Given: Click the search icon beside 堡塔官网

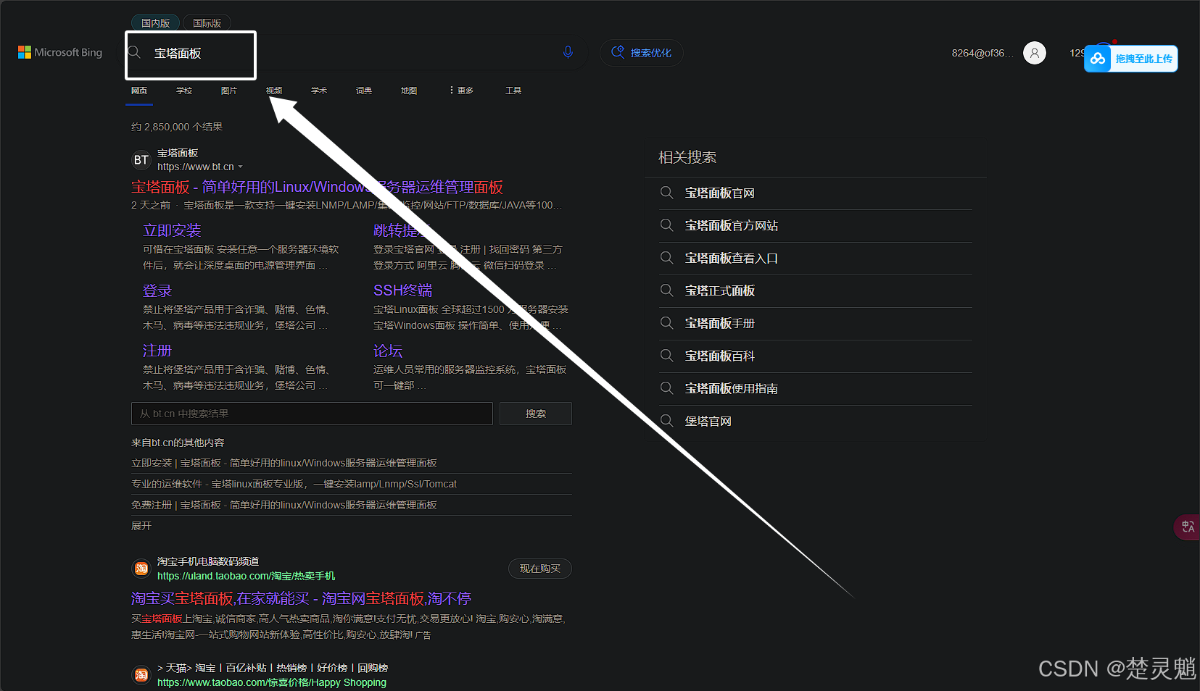Looking at the screenshot, I should pos(667,421).
